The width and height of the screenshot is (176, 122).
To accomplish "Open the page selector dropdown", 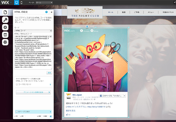I will click(44, 2).
